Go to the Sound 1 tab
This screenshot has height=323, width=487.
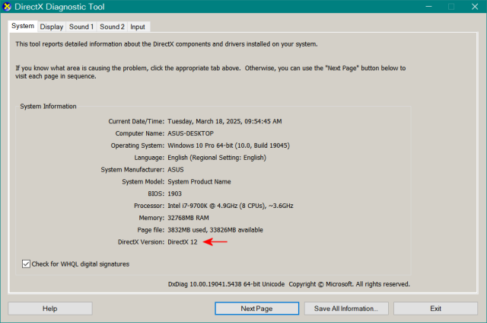coord(81,27)
